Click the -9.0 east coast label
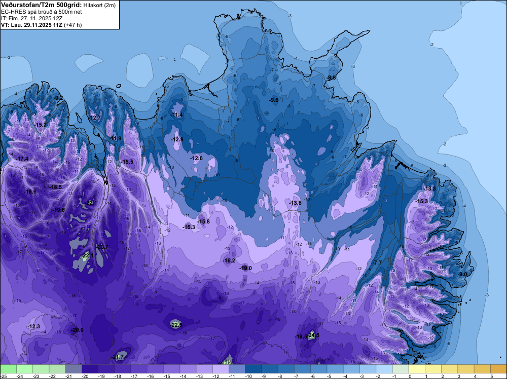Screen dimensions: 507x379 pos(463,274)
